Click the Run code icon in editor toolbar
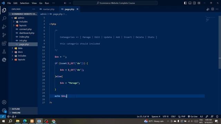The height and width of the screenshot is (124, 221). [208, 9]
